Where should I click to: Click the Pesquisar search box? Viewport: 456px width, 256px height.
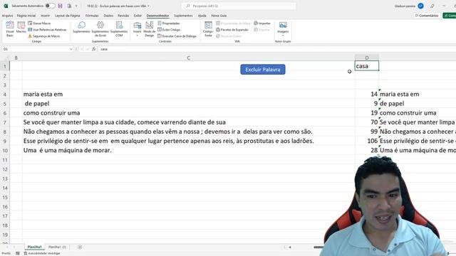(x=239, y=6)
